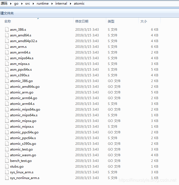Screen dimensions: 179x185
Task: Select the bench_test.go file name
Action: pos(21,161)
